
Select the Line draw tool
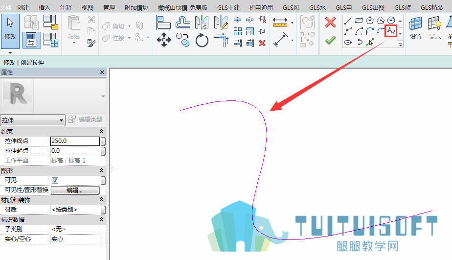(348, 21)
